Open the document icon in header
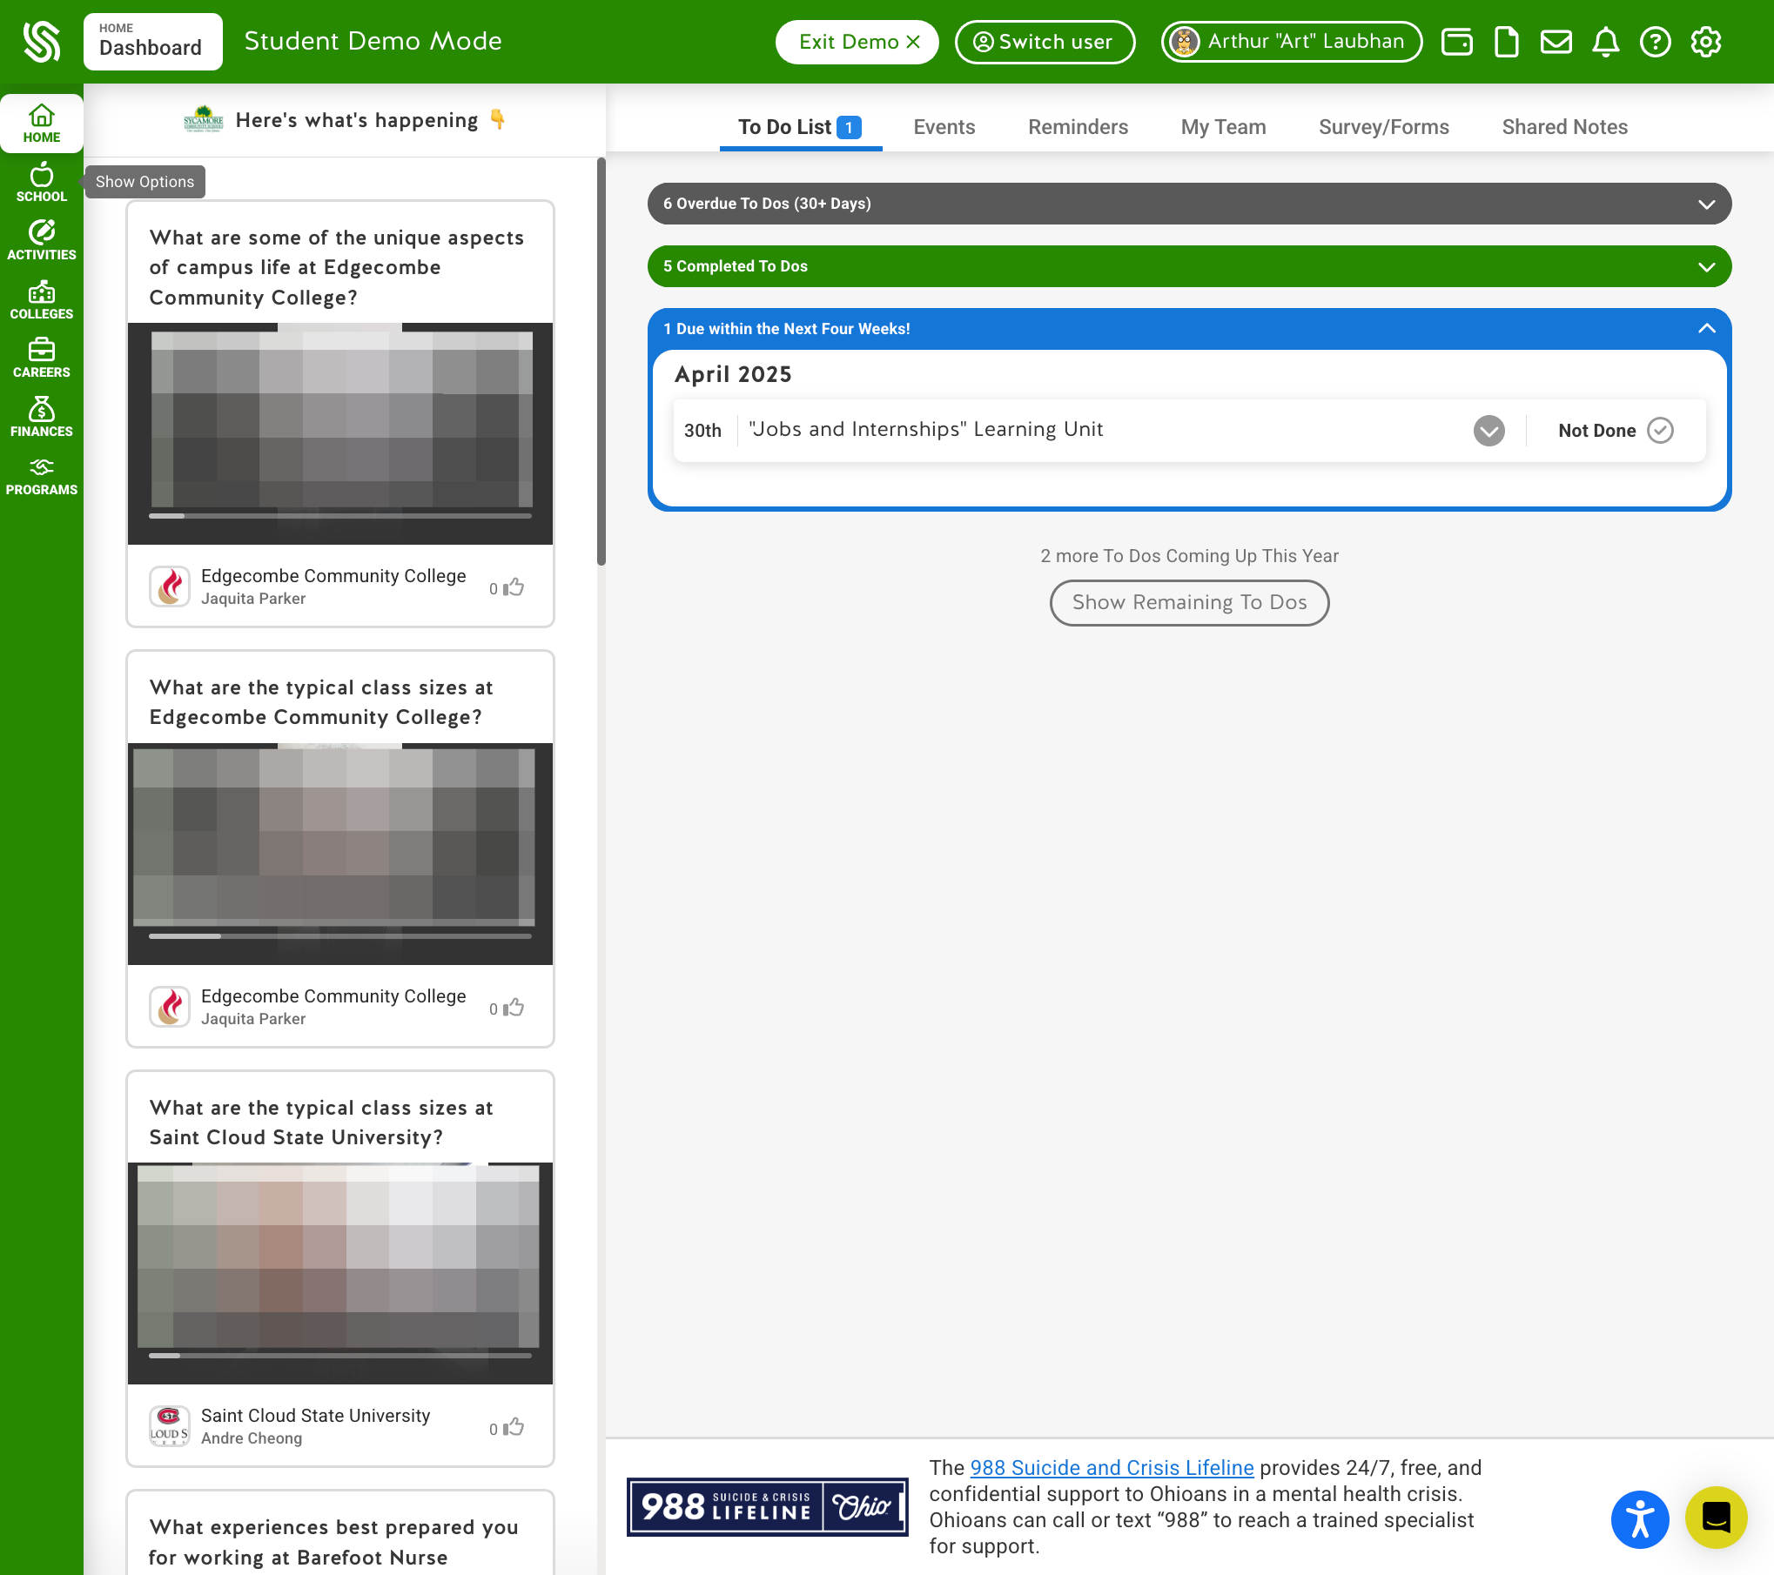The width and height of the screenshot is (1774, 1575). tap(1507, 42)
